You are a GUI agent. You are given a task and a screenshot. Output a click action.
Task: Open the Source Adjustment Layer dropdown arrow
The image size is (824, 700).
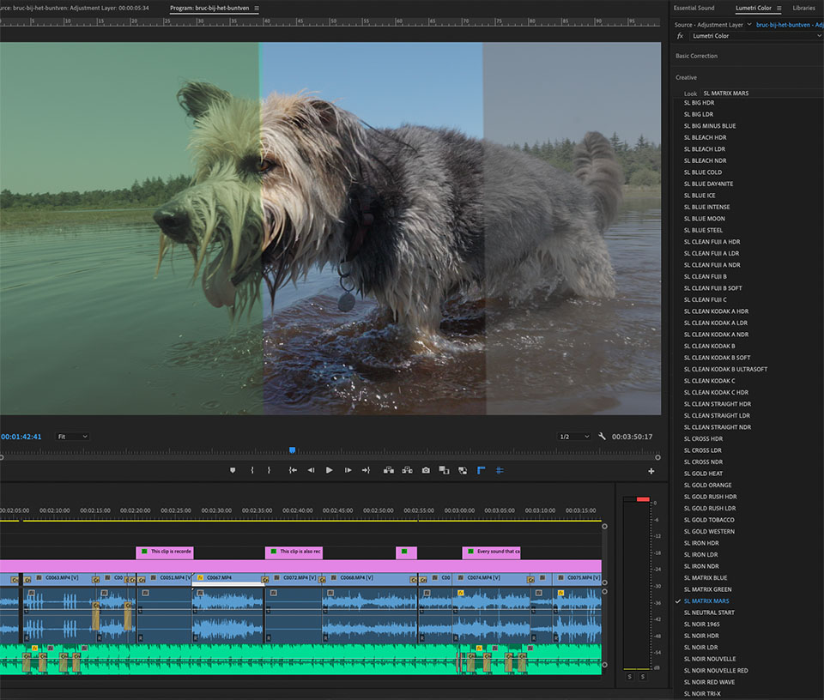tap(749, 24)
